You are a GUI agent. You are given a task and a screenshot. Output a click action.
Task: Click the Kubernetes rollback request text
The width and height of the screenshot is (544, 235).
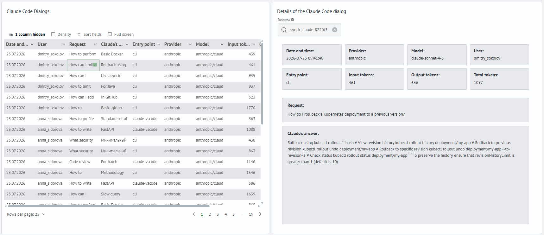click(x=346, y=114)
